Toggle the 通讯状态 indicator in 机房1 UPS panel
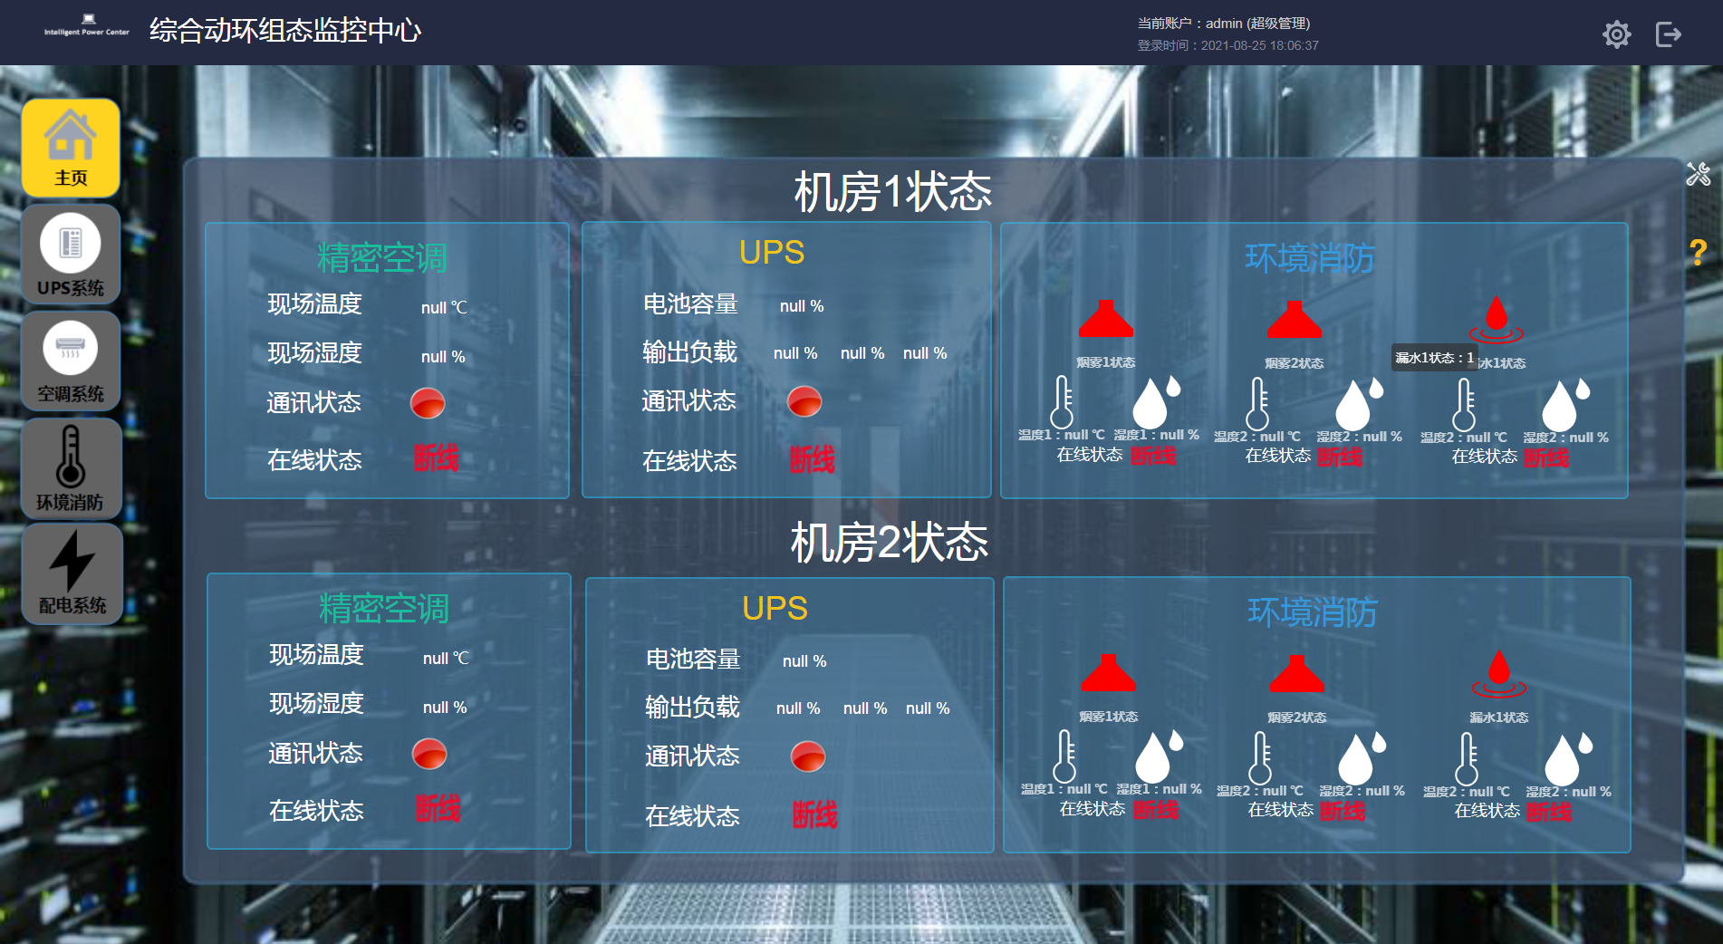 (804, 400)
